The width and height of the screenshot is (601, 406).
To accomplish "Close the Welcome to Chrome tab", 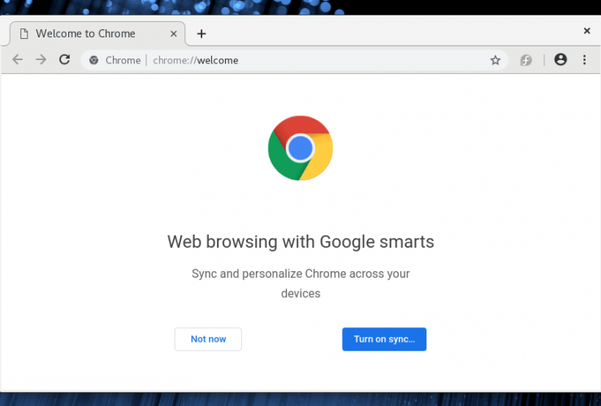I will [171, 34].
